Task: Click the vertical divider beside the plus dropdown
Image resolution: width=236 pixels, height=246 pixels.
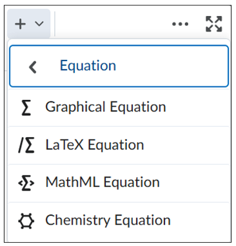Action: [x=55, y=24]
